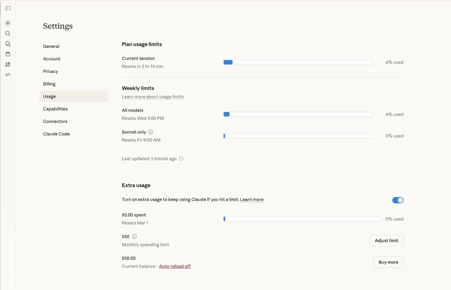Select the Claude Code settings tab
The width and height of the screenshot is (451, 290).
pyautogui.click(x=56, y=134)
